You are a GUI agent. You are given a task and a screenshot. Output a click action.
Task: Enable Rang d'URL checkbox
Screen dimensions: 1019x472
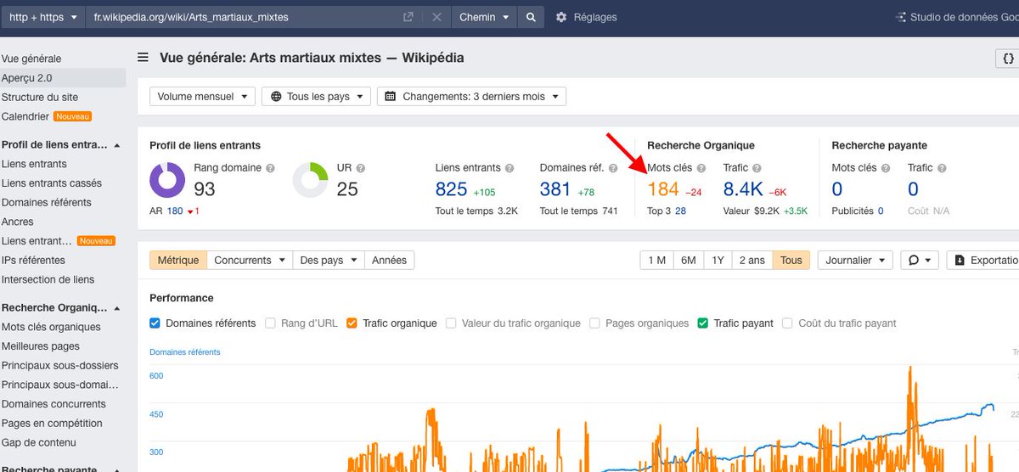(x=270, y=323)
